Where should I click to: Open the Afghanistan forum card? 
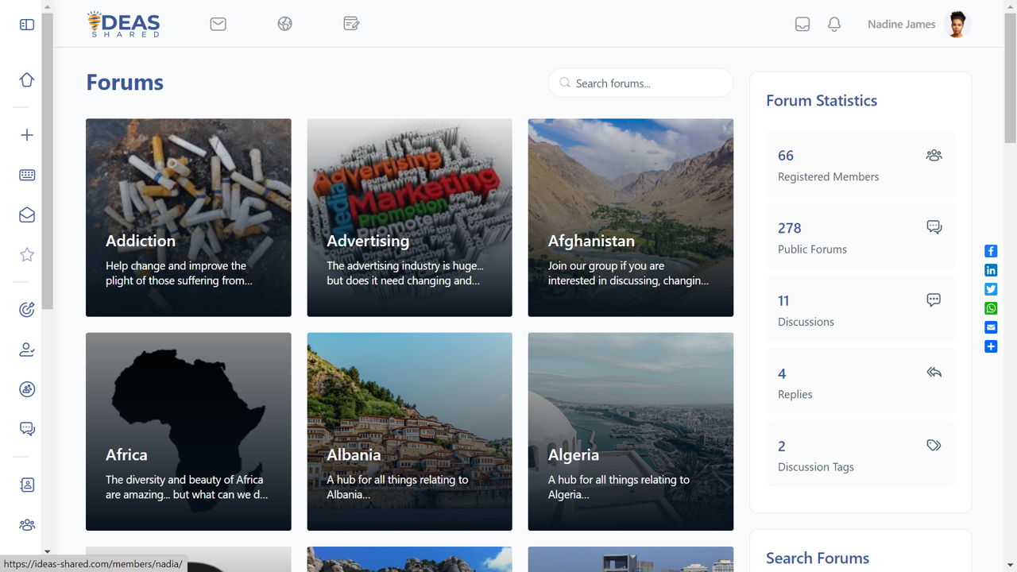(631, 218)
